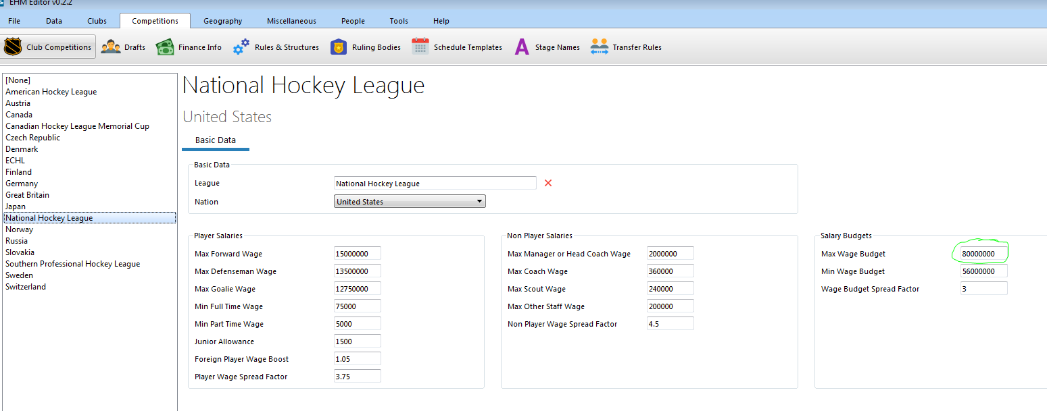Edit the Junior Allowance field
The height and width of the screenshot is (411, 1047).
pyautogui.click(x=358, y=341)
